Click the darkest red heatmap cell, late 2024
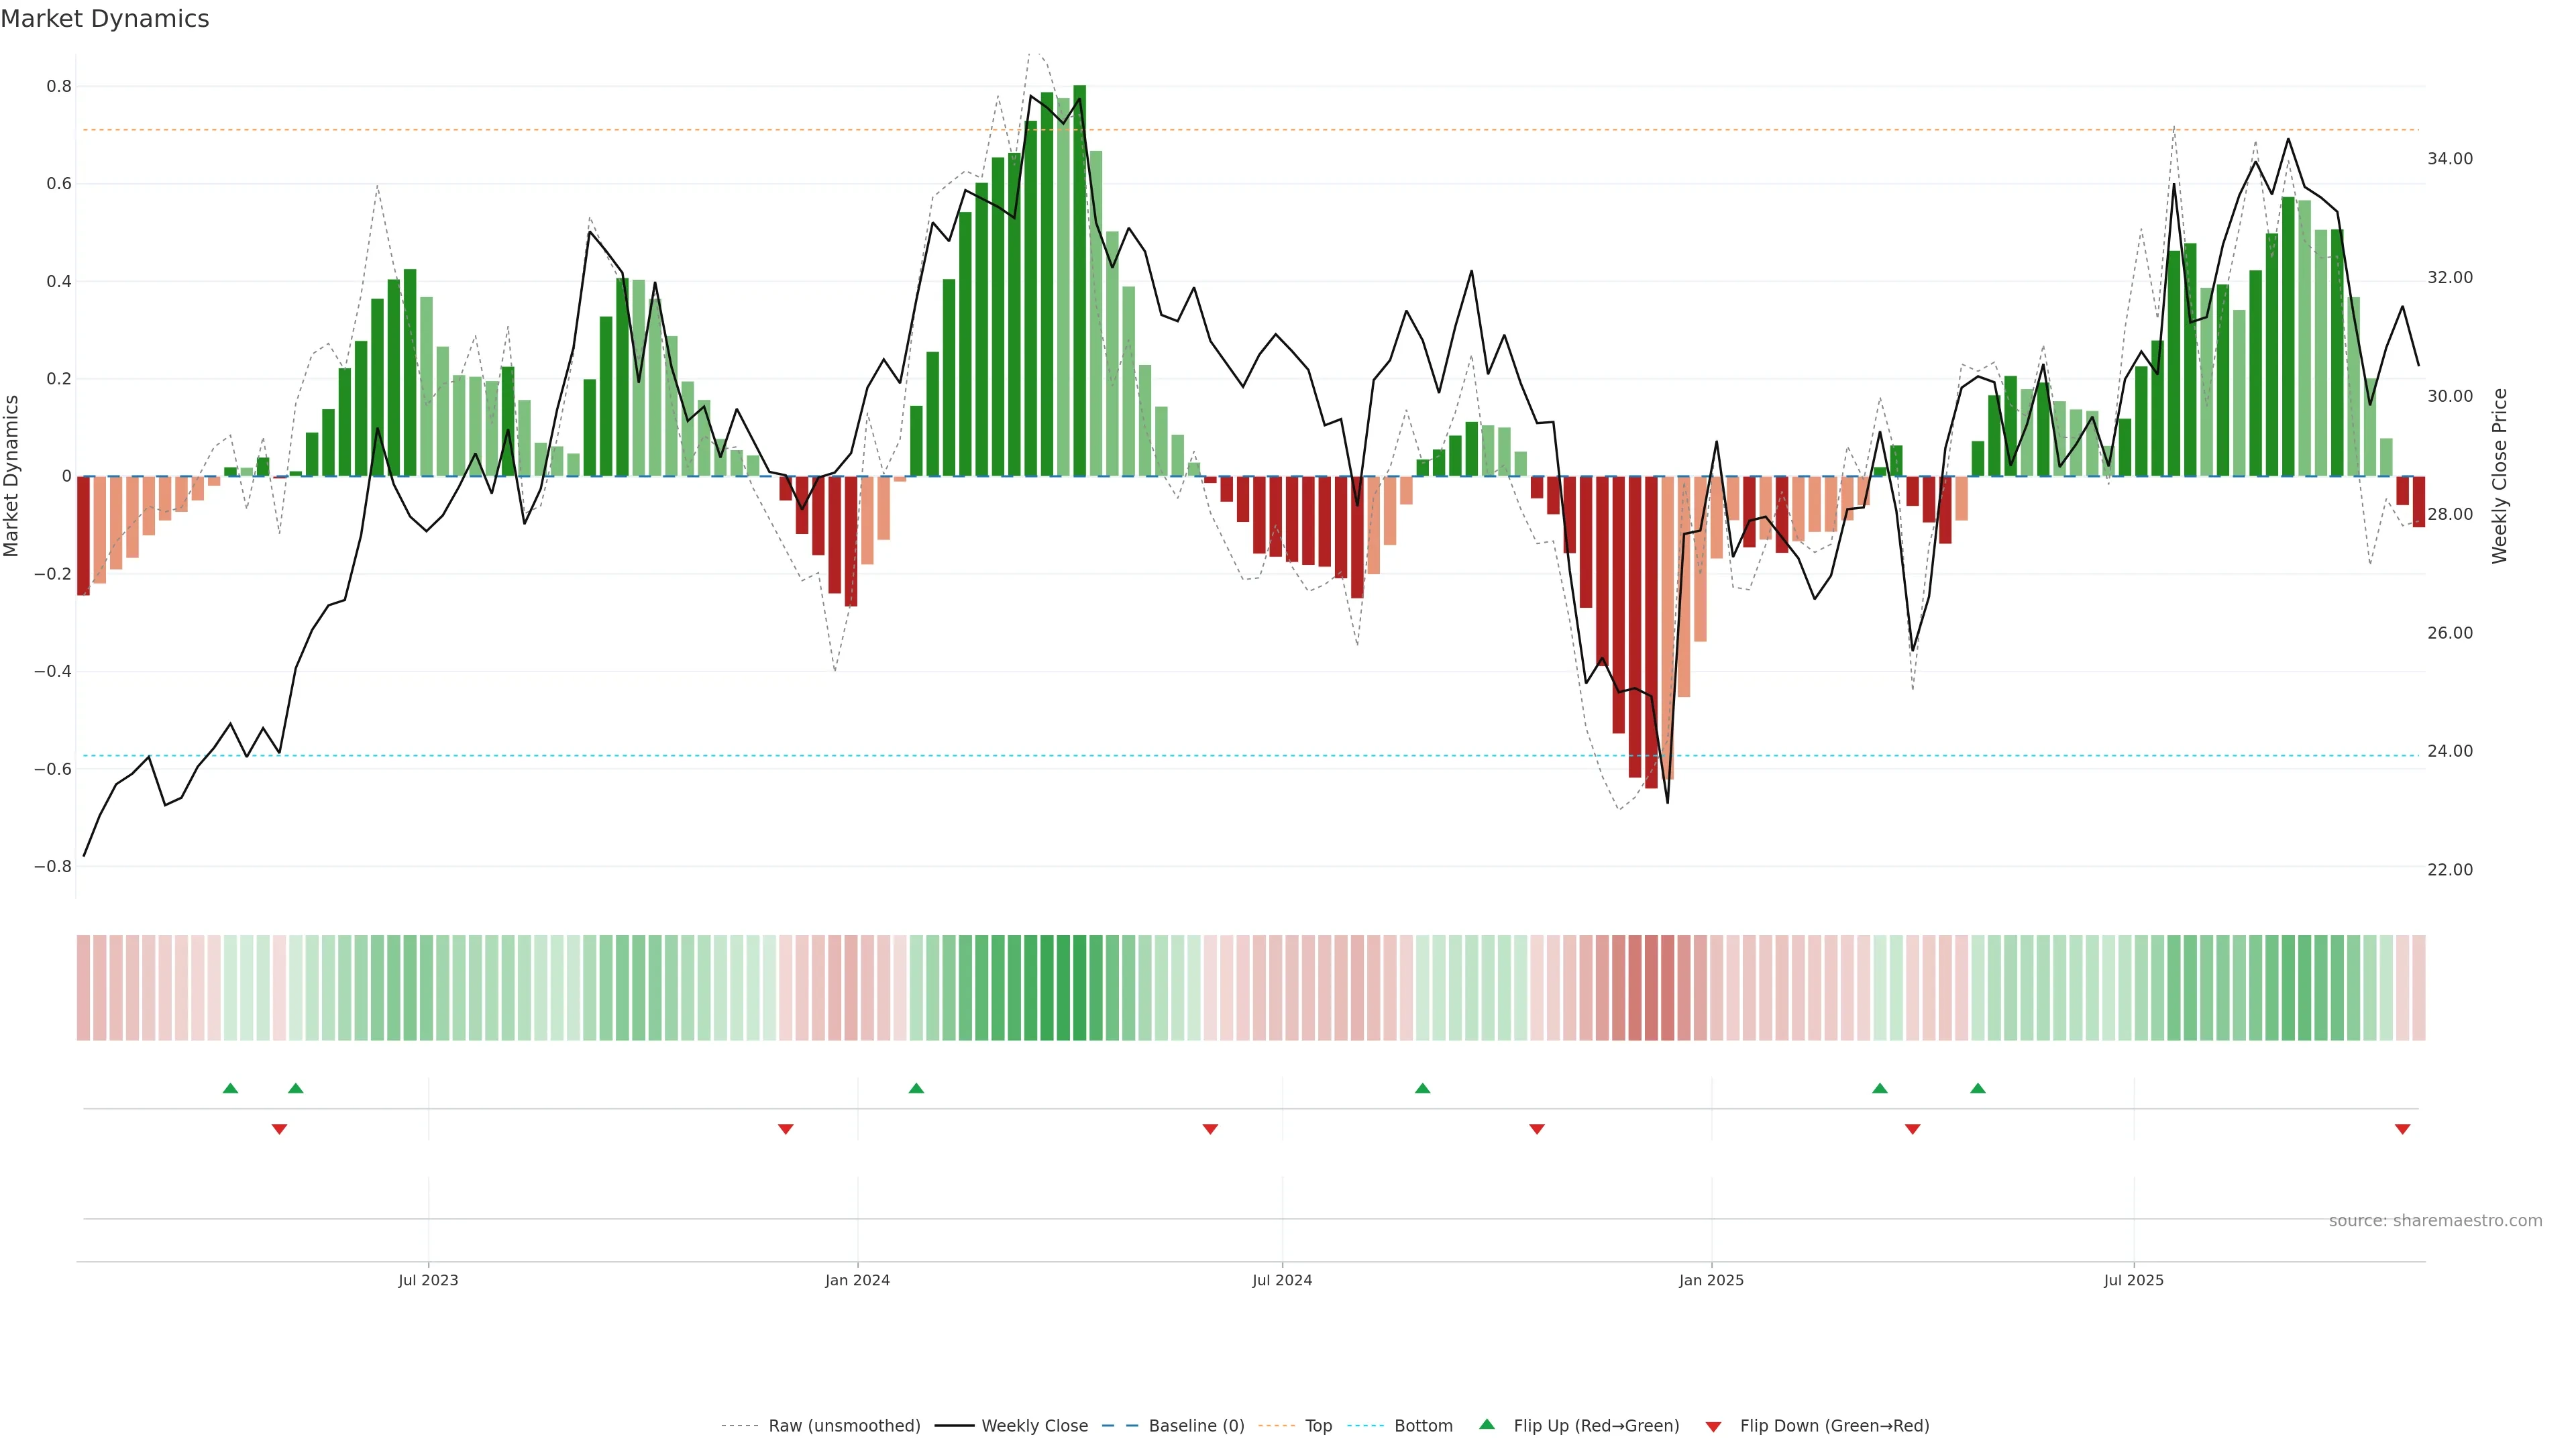 coord(1651,988)
